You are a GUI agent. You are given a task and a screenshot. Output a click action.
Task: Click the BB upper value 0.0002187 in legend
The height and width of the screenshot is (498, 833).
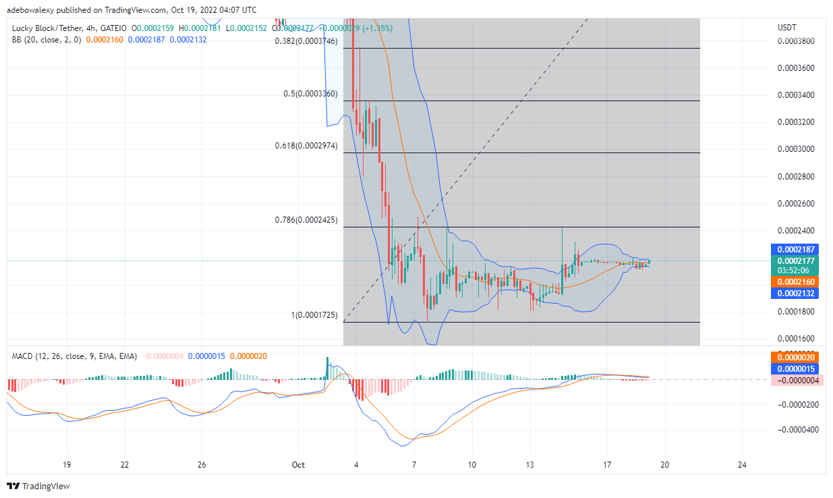click(x=146, y=40)
